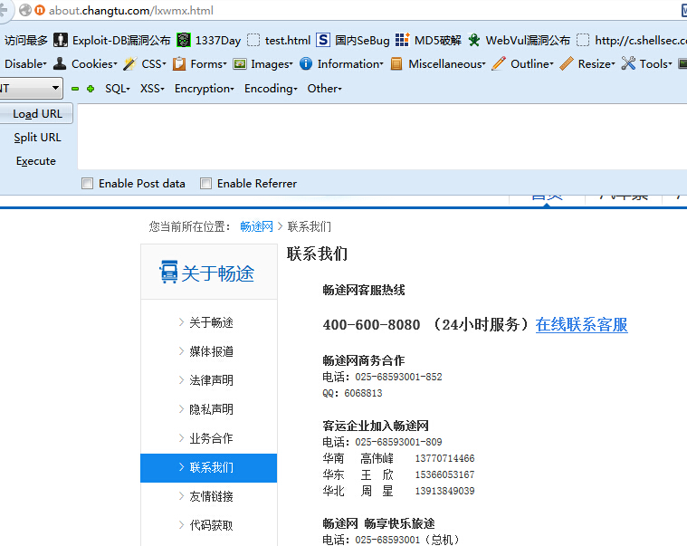Click the MD5破解 bookmark icon

(402, 40)
